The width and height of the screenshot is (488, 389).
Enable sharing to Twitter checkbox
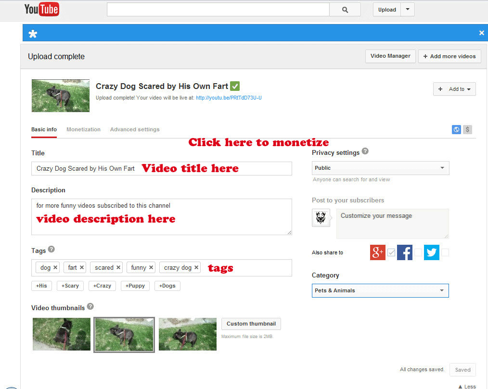[445, 252]
